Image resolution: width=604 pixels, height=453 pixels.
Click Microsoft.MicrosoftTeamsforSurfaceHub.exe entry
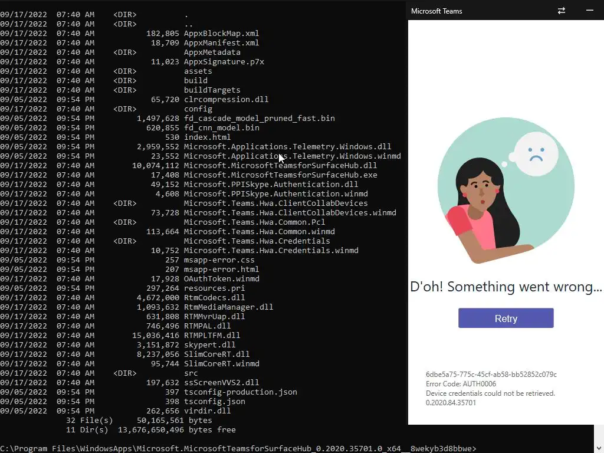tap(280, 175)
